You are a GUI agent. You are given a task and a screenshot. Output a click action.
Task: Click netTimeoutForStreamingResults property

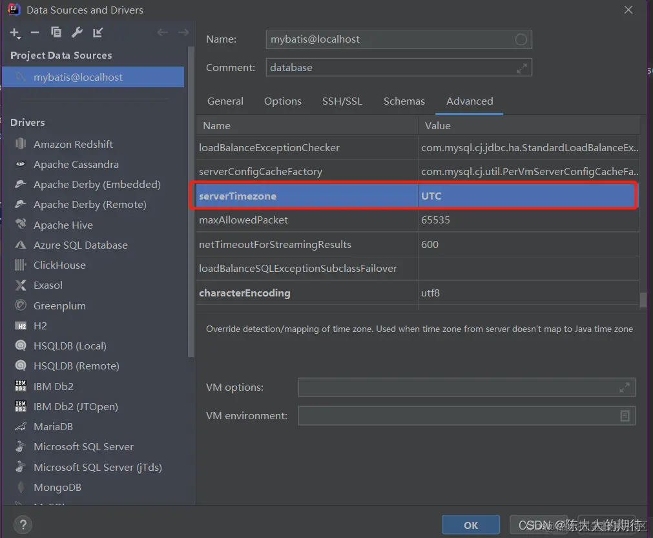click(275, 244)
